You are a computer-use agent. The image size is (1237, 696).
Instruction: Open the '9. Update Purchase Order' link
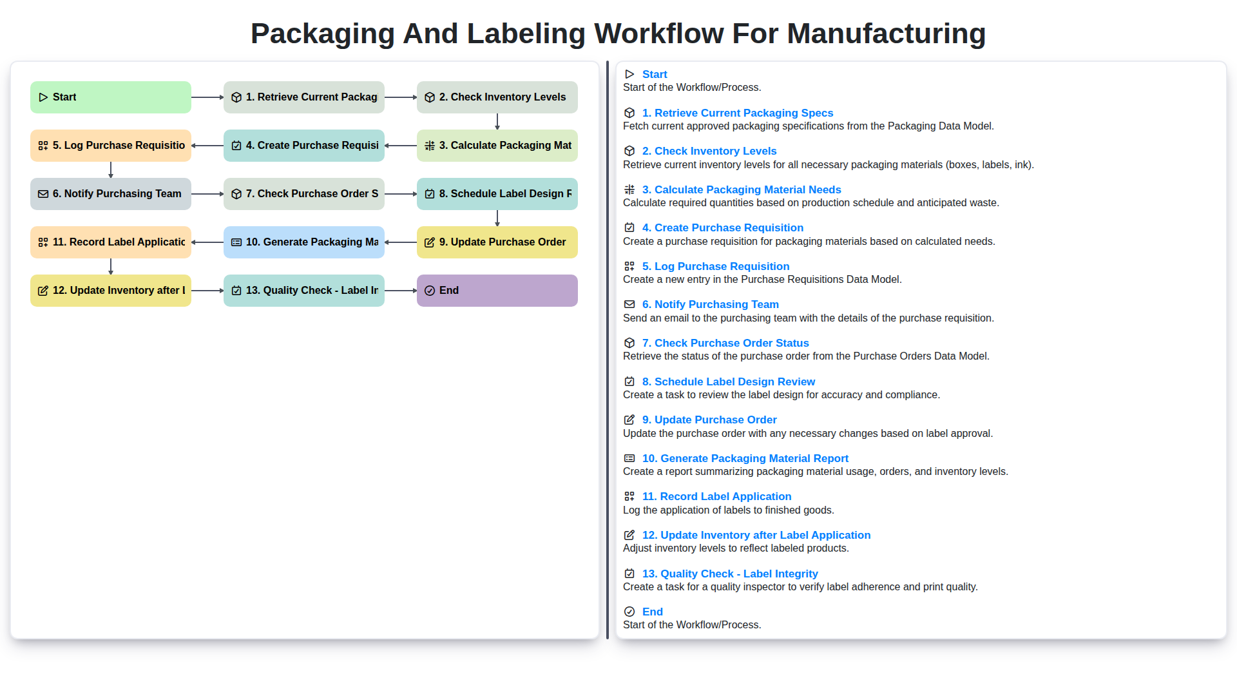point(709,420)
